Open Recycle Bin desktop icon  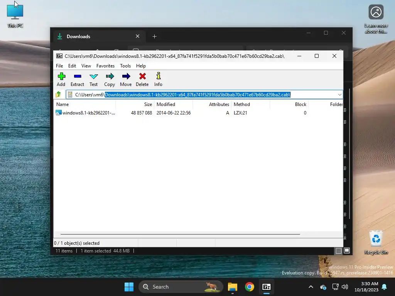[376, 242]
